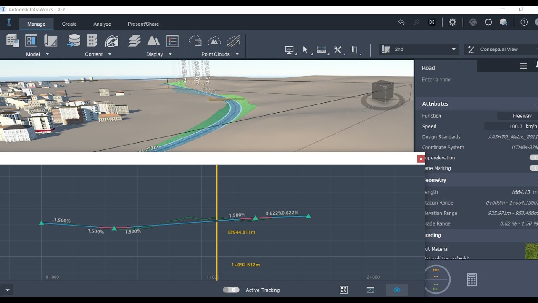Open the Style Palette building icon
Screen dimensions: 538x303
(x=92, y=41)
